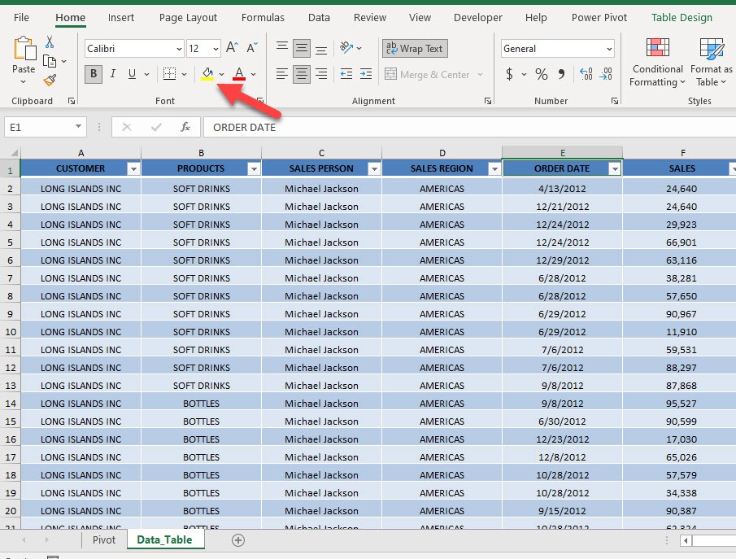The width and height of the screenshot is (736, 559).
Task: Toggle Wrap Text
Action: [415, 48]
